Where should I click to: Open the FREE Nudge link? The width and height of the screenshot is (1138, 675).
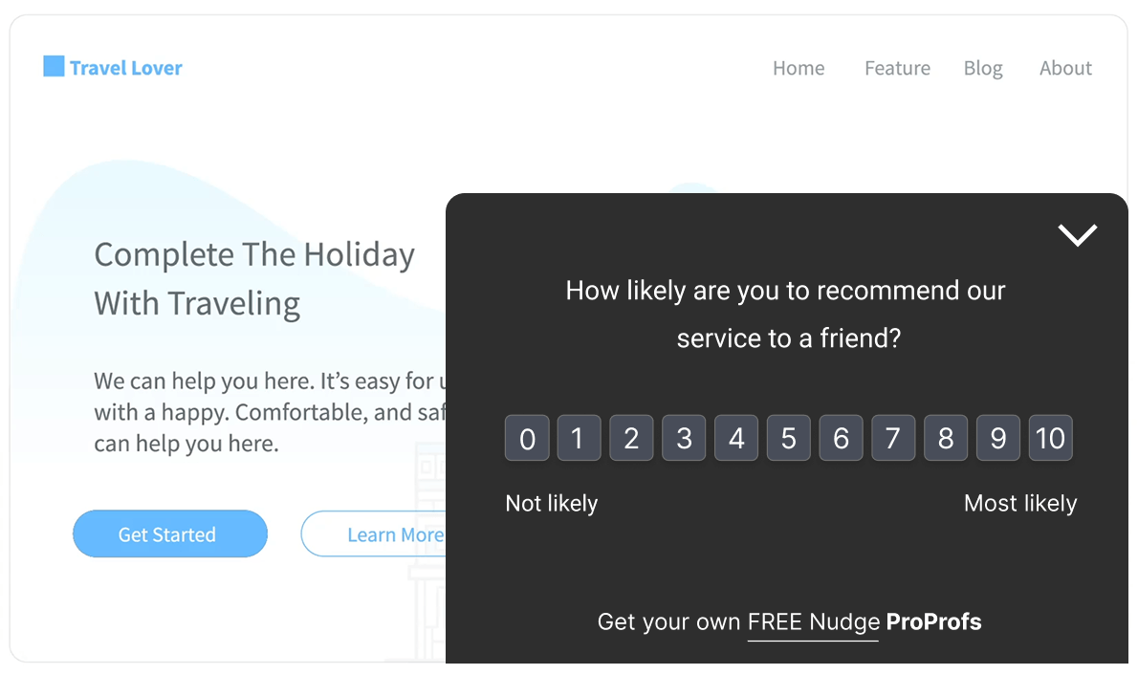tap(813, 621)
